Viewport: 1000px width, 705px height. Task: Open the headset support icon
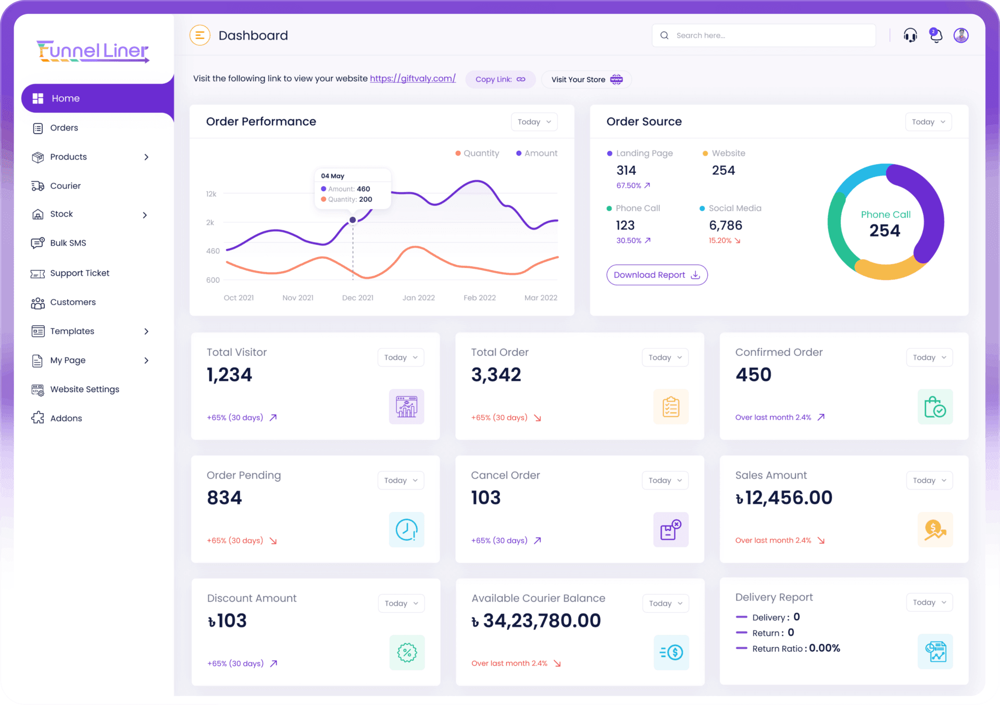pyautogui.click(x=910, y=35)
